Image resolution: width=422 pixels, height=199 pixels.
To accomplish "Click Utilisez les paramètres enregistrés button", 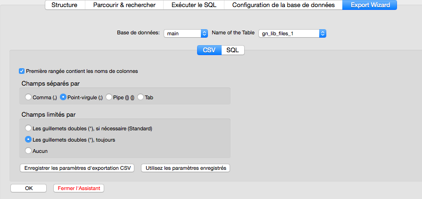I will [185, 168].
